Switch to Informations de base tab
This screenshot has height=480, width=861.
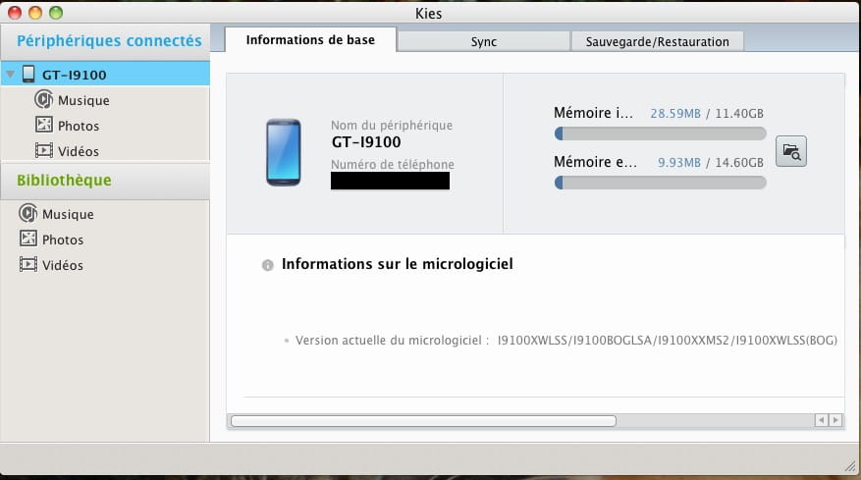pyautogui.click(x=310, y=39)
